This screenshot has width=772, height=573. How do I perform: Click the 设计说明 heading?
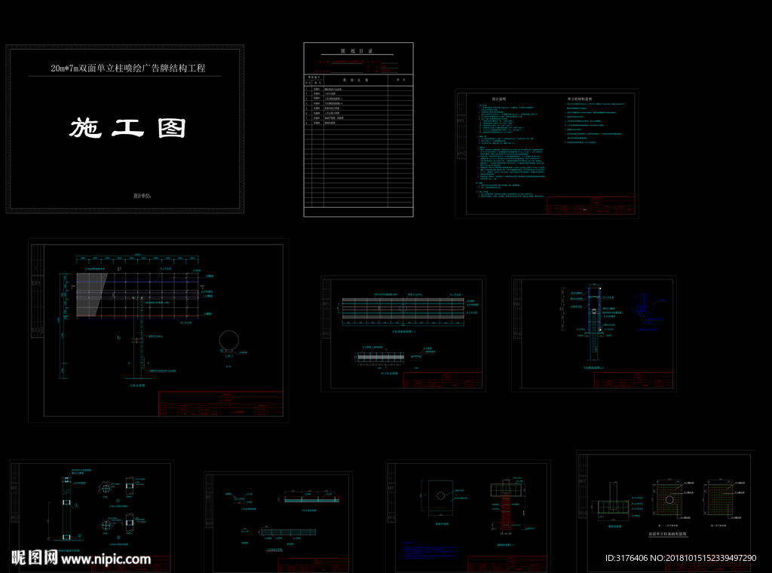pos(499,99)
